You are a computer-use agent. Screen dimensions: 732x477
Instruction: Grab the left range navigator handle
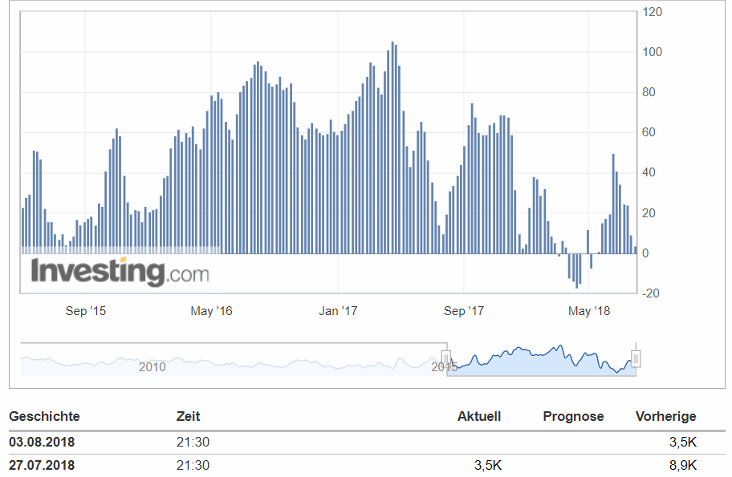[x=445, y=359]
